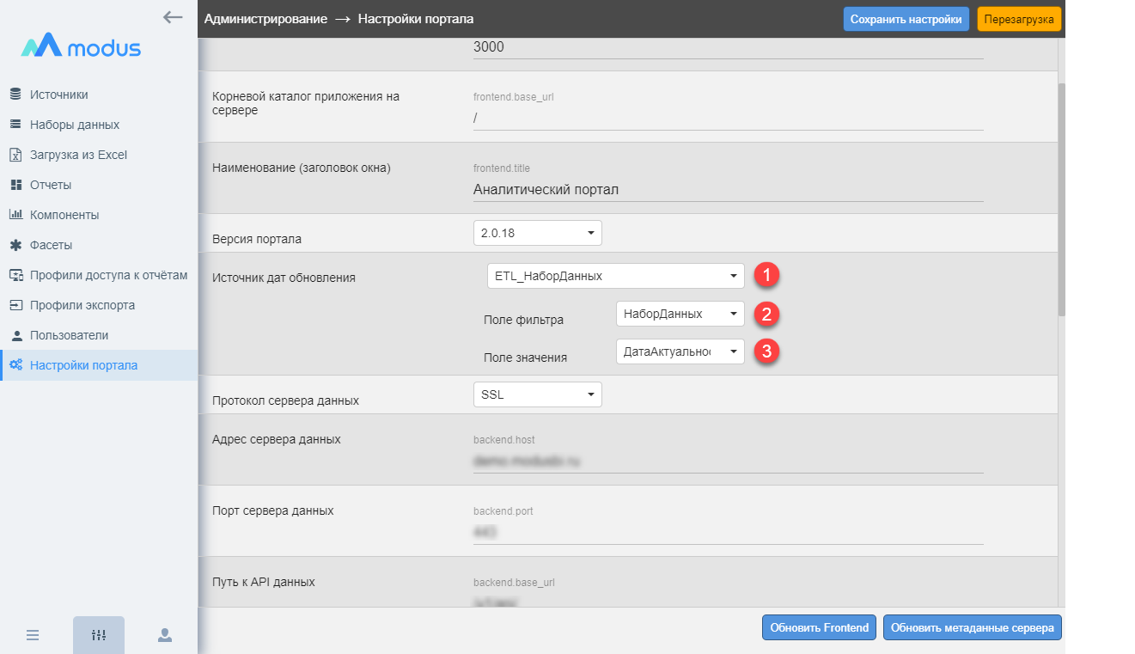Change the SSL protocol dropdown

537,394
